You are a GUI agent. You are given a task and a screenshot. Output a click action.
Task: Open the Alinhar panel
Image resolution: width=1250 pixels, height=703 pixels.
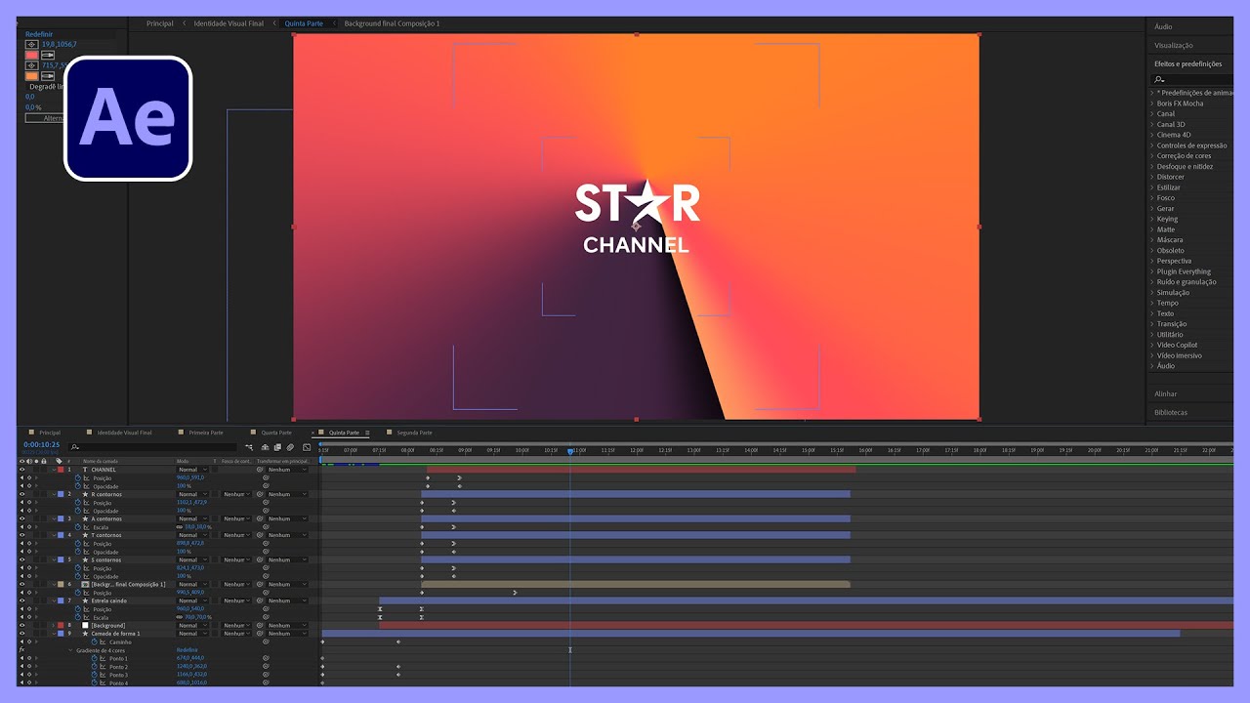1166,393
